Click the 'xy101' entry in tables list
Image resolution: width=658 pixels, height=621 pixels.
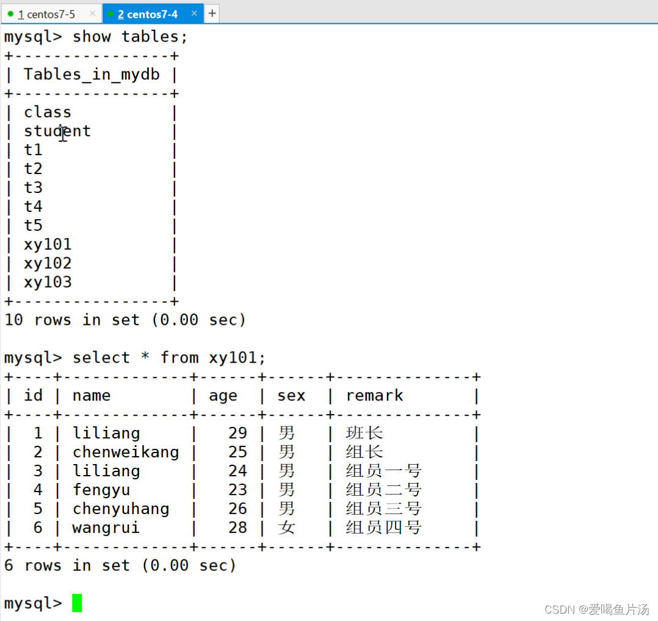48,245
